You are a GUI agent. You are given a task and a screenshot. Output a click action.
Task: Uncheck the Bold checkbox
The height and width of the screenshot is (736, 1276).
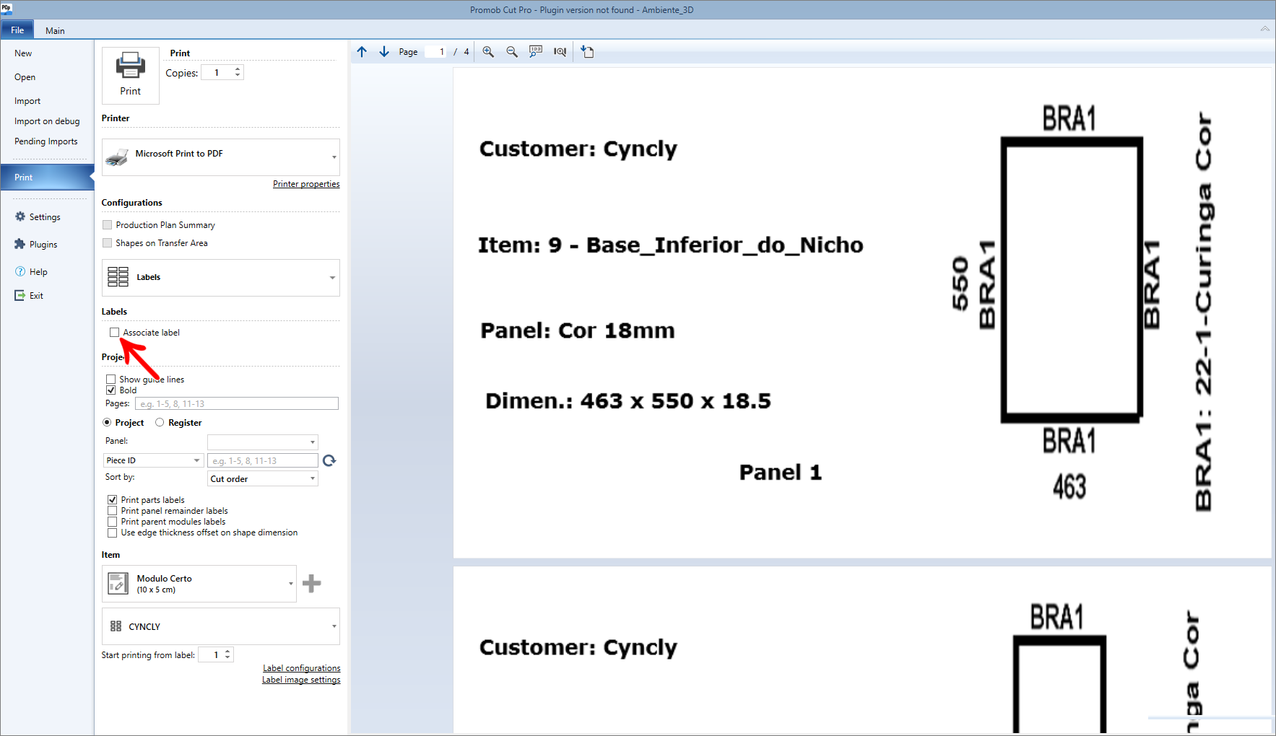(110, 390)
